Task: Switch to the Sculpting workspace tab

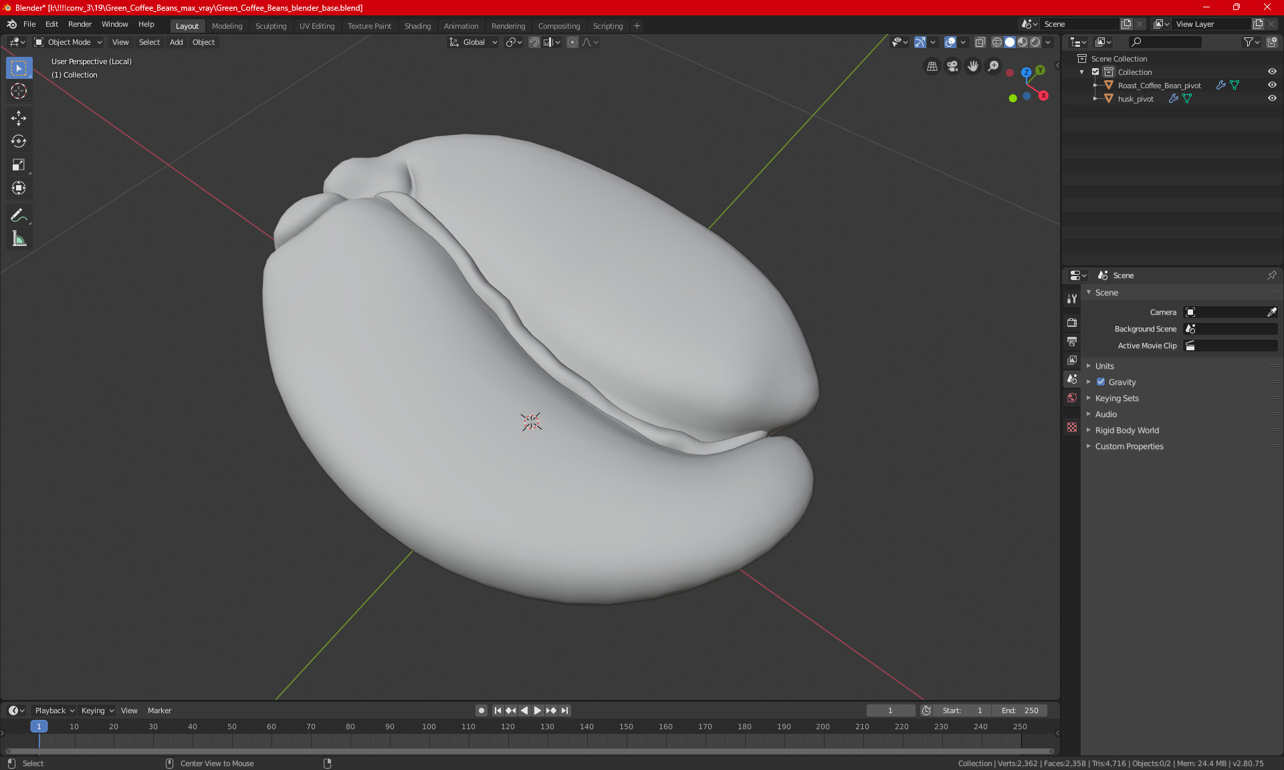Action: click(x=270, y=26)
